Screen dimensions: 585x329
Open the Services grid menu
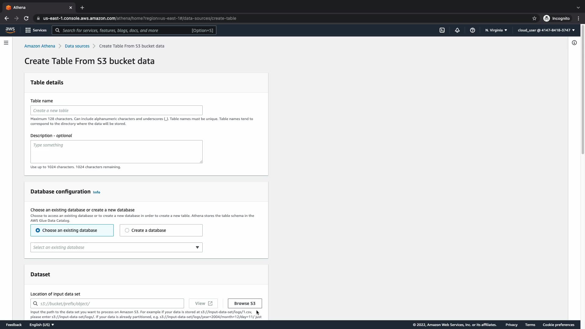36,30
